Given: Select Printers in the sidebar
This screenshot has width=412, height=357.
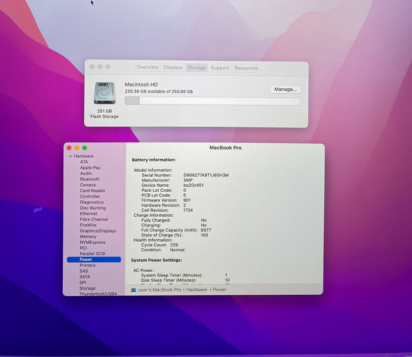Looking at the screenshot, I should pos(87,265).
